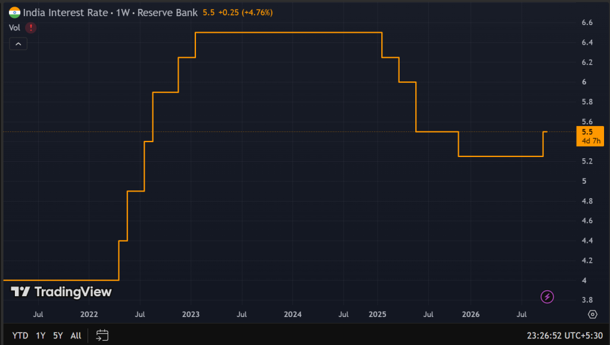Open the Vol indicator error warning icon
The width and height of the screenshot is (610, 345).
tap(31, 27)
